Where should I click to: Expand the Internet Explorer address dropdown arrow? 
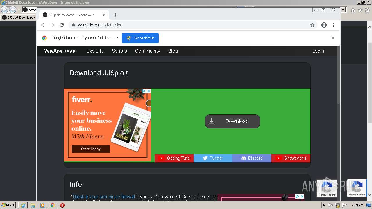pyautogui.click(x=343, y=10)
